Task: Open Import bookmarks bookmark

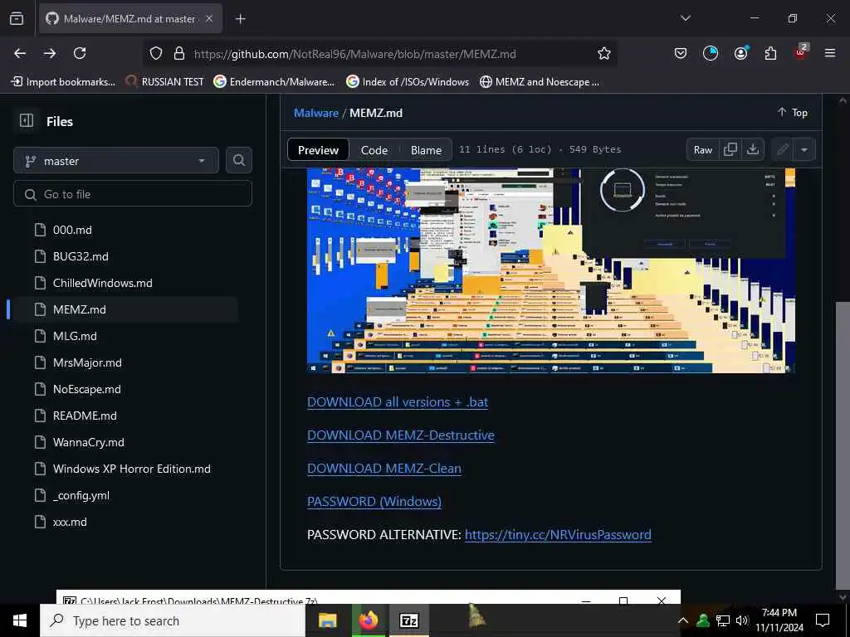Action: [63, 82]
